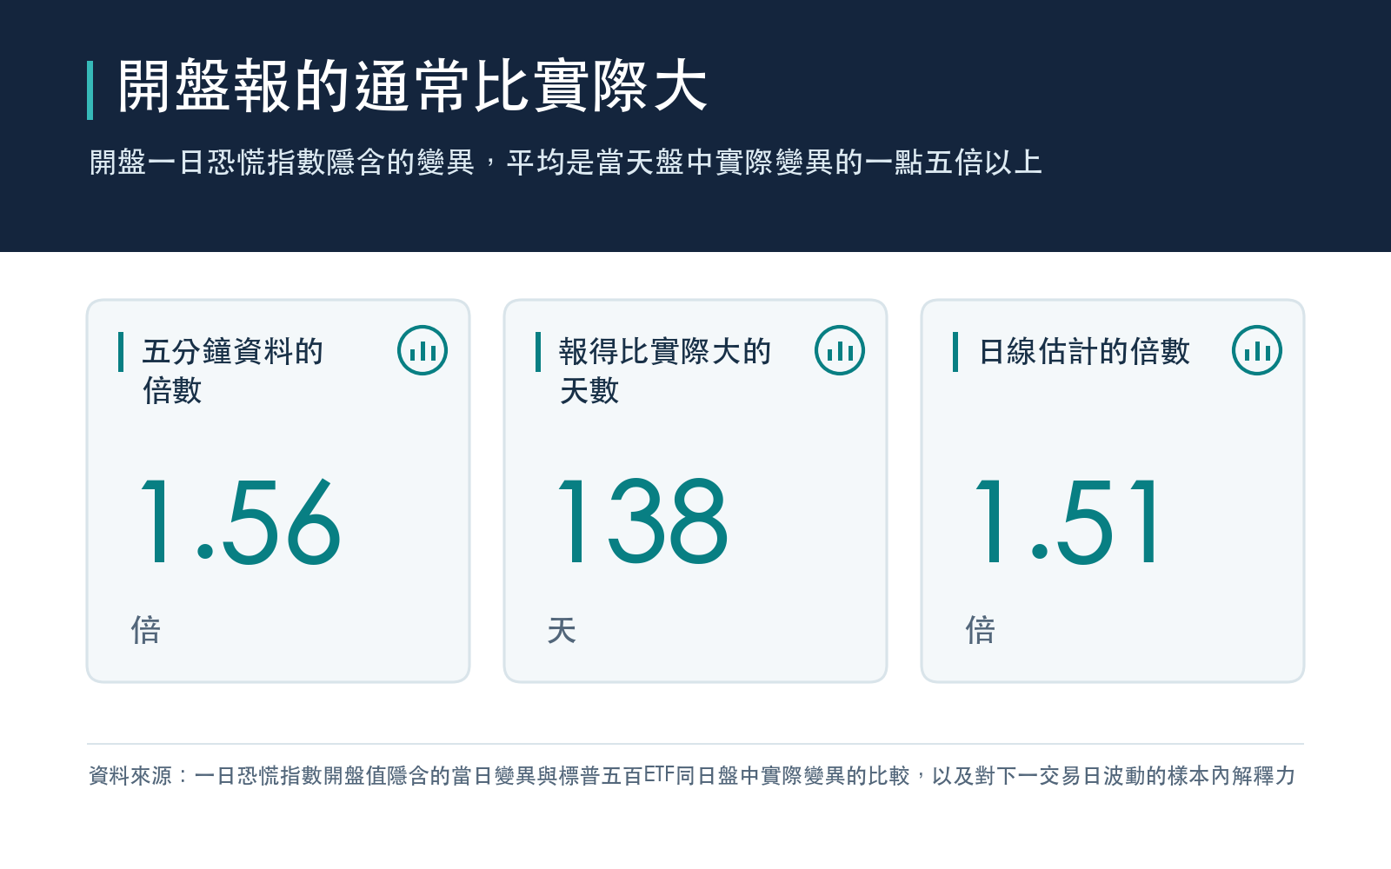Viewport: 1391px width, 869px height.
Task: Click the value 1.51
Action: pyautogui.click(x=1067, y=521)
